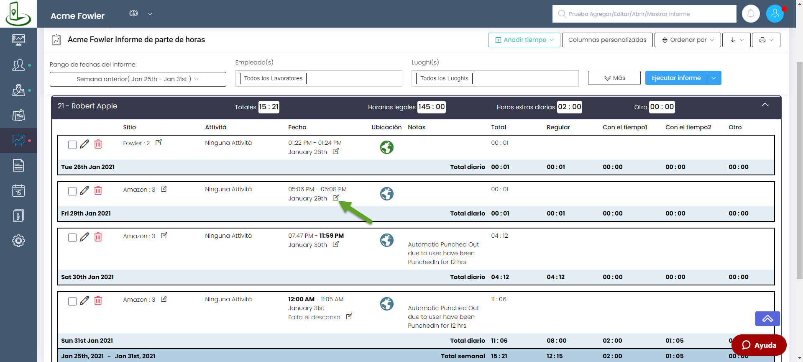Click the Ejecutar informe button

tap(676, 78)
